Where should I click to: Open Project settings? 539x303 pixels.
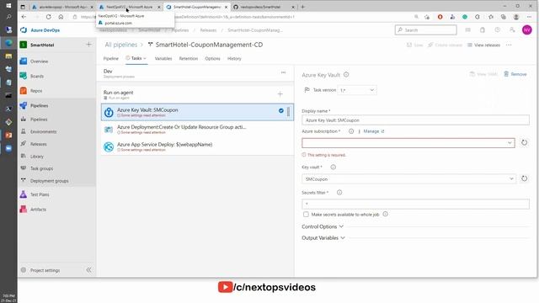click(45, 270)
